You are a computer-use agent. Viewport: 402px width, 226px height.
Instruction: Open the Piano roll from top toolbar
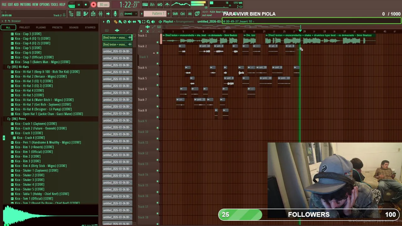[x=86, y=14]
